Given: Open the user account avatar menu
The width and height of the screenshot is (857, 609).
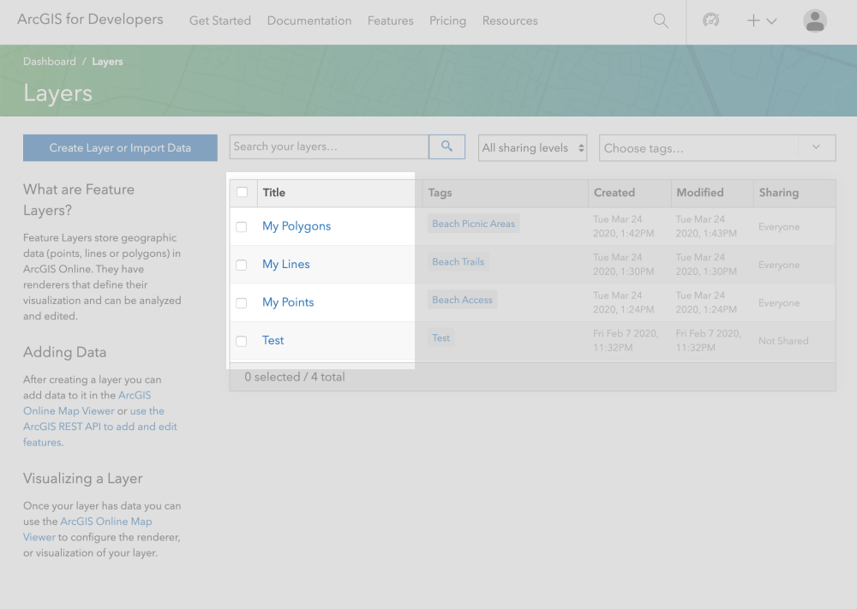Looking at the screenshot, I should click(x=814, y=20).
